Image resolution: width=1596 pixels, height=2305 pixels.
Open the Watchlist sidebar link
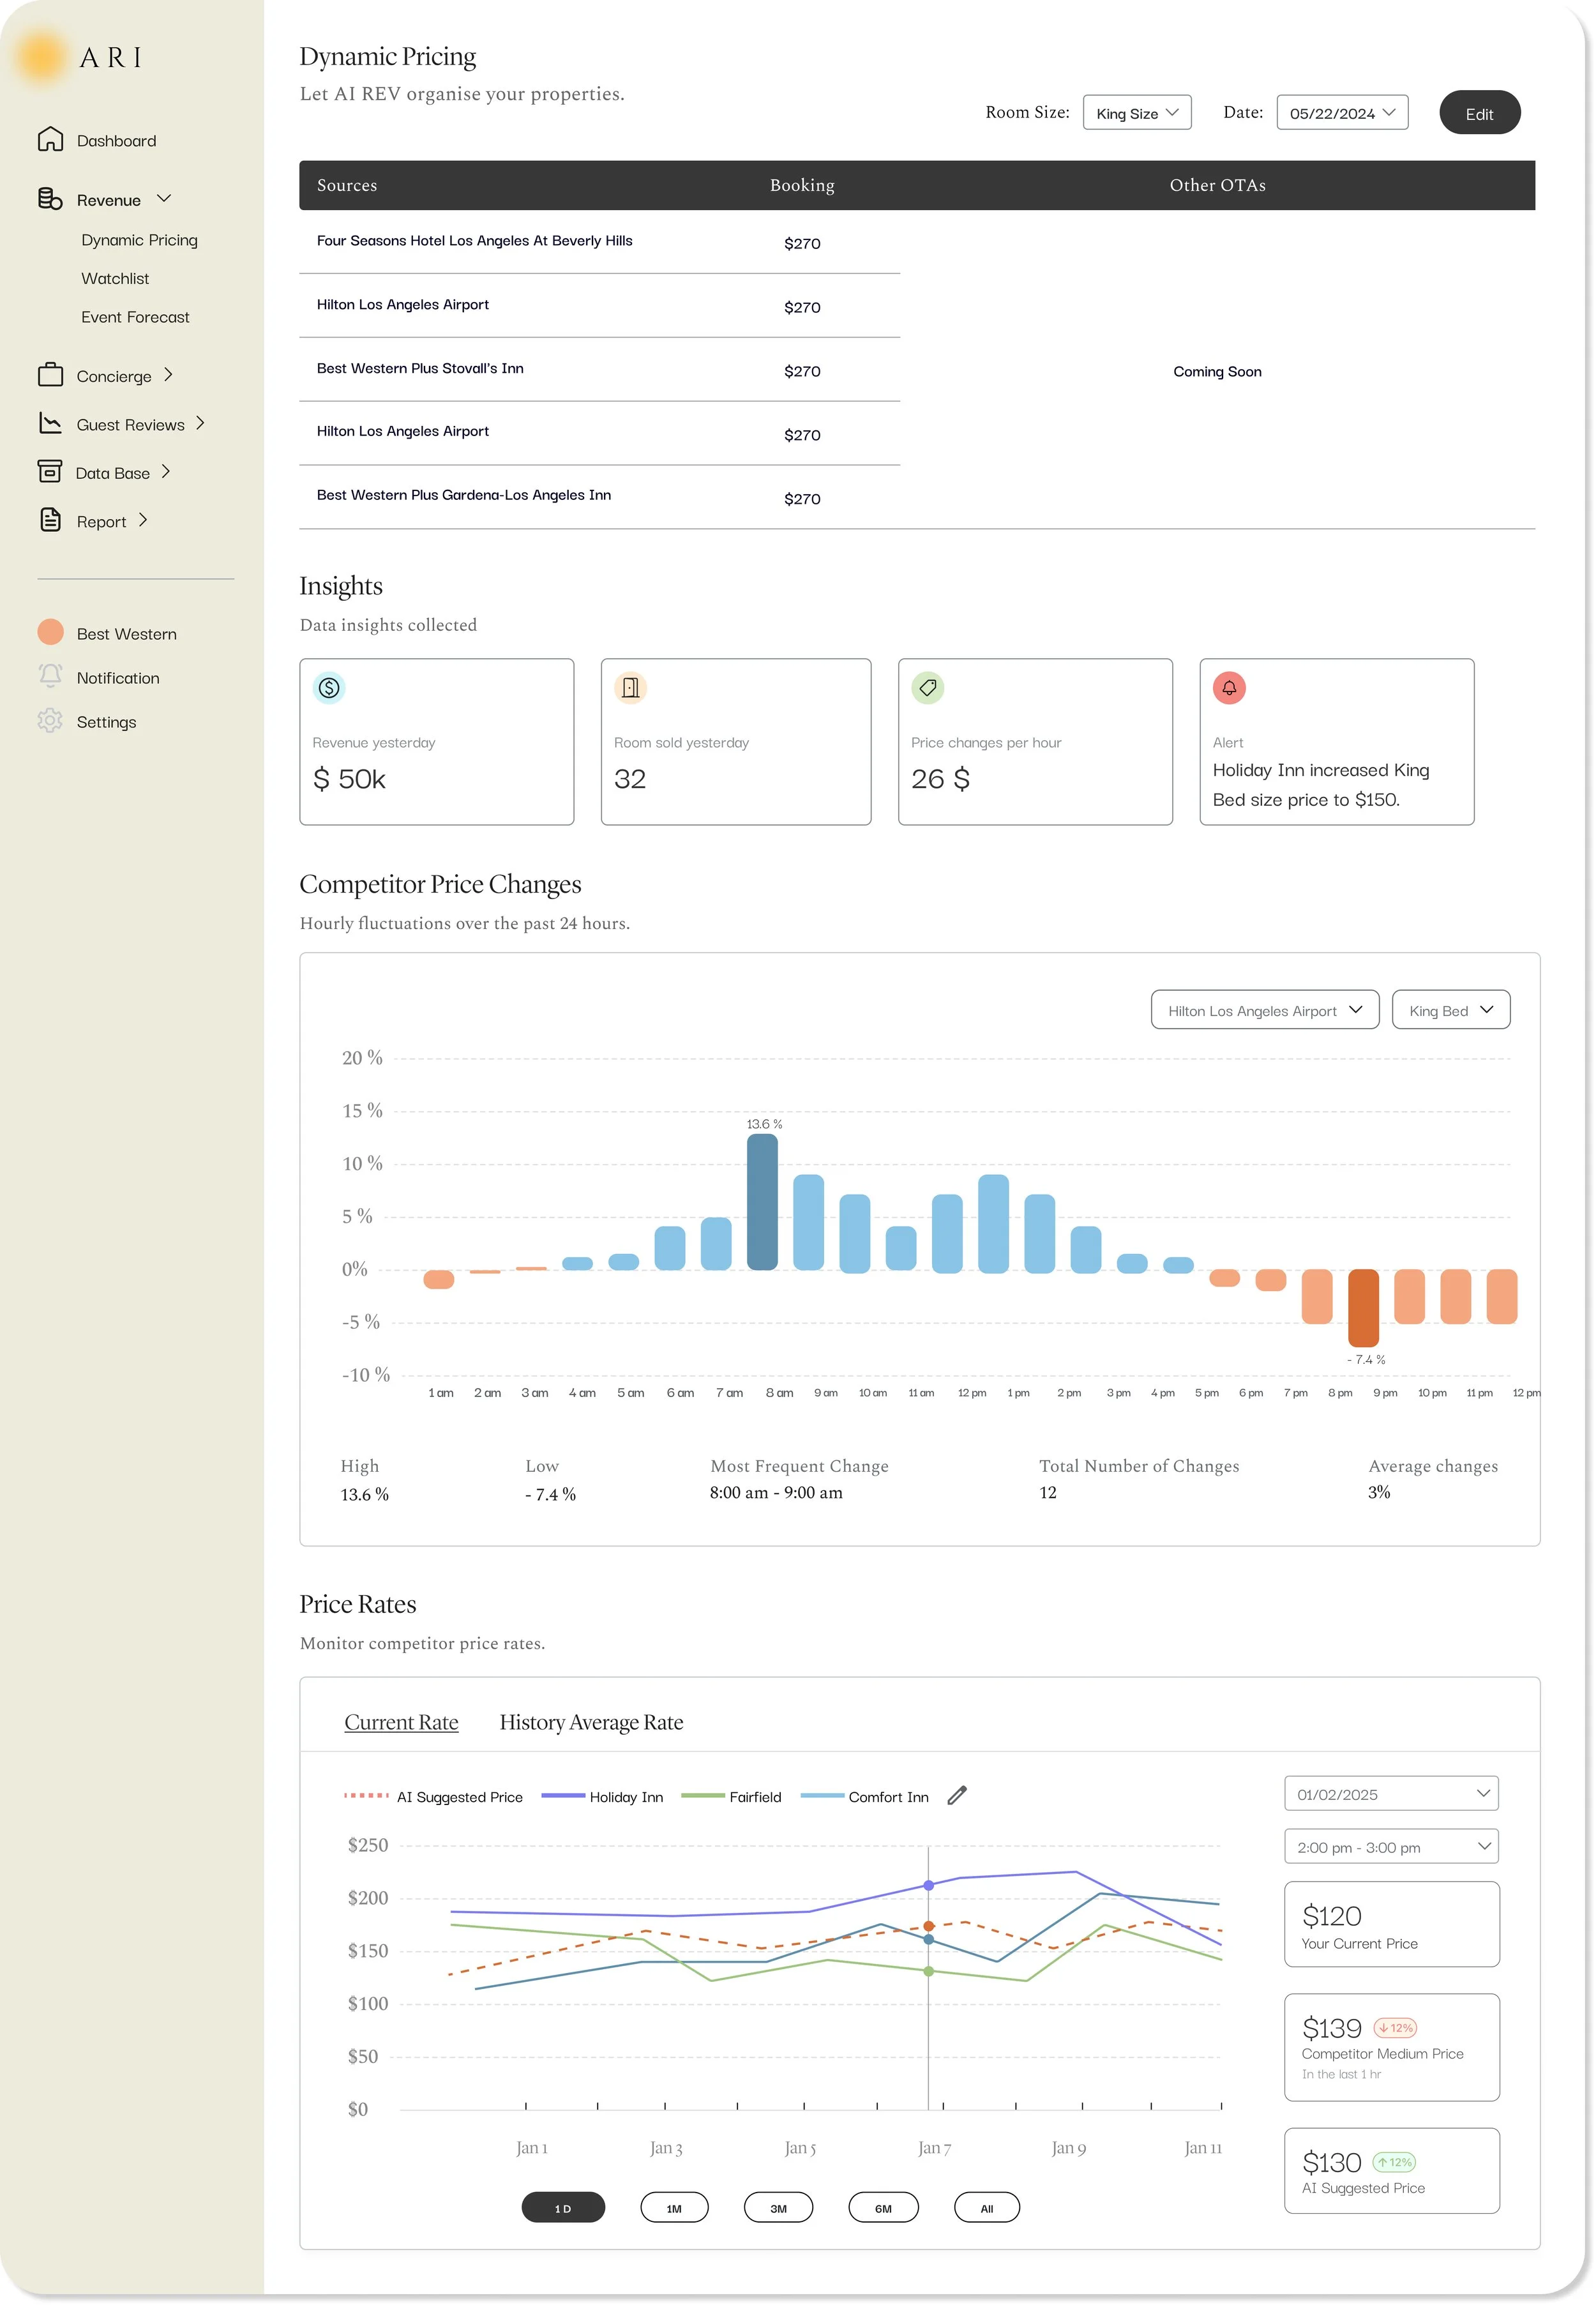click(115, 279)
